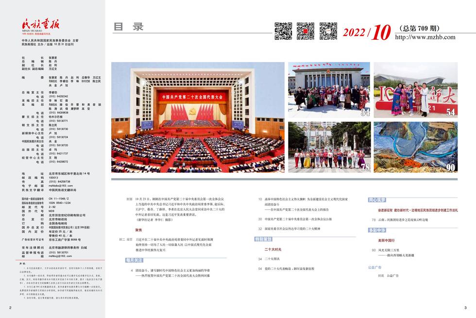
Task: Click the rightmost QR code
Action: pos(328,31)
